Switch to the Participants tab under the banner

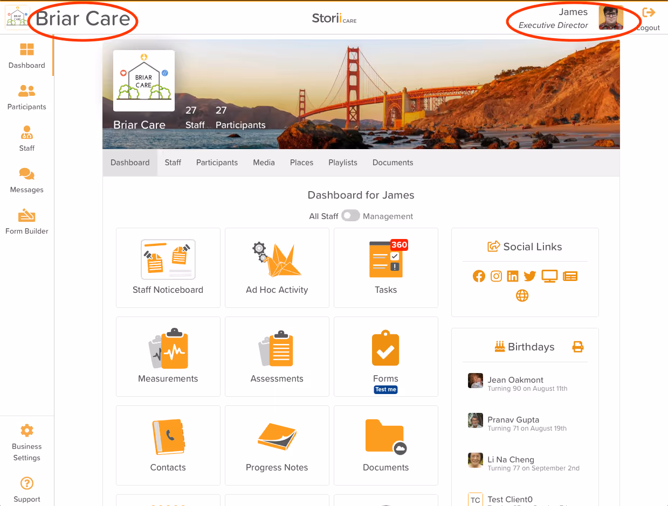(x=217, y=163)
